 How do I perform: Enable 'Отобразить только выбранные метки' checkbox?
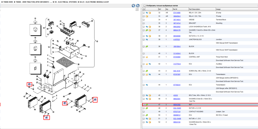point(144,6)
